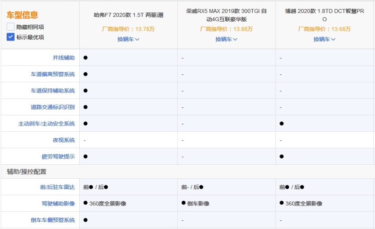Click the 车型信息 heading
Screen dimensions: 375x229
coord(22,15)
